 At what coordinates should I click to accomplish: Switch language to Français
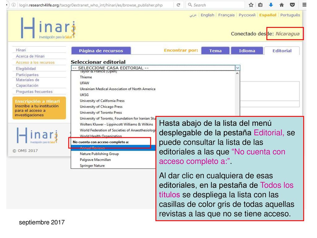tap(226, 15)
